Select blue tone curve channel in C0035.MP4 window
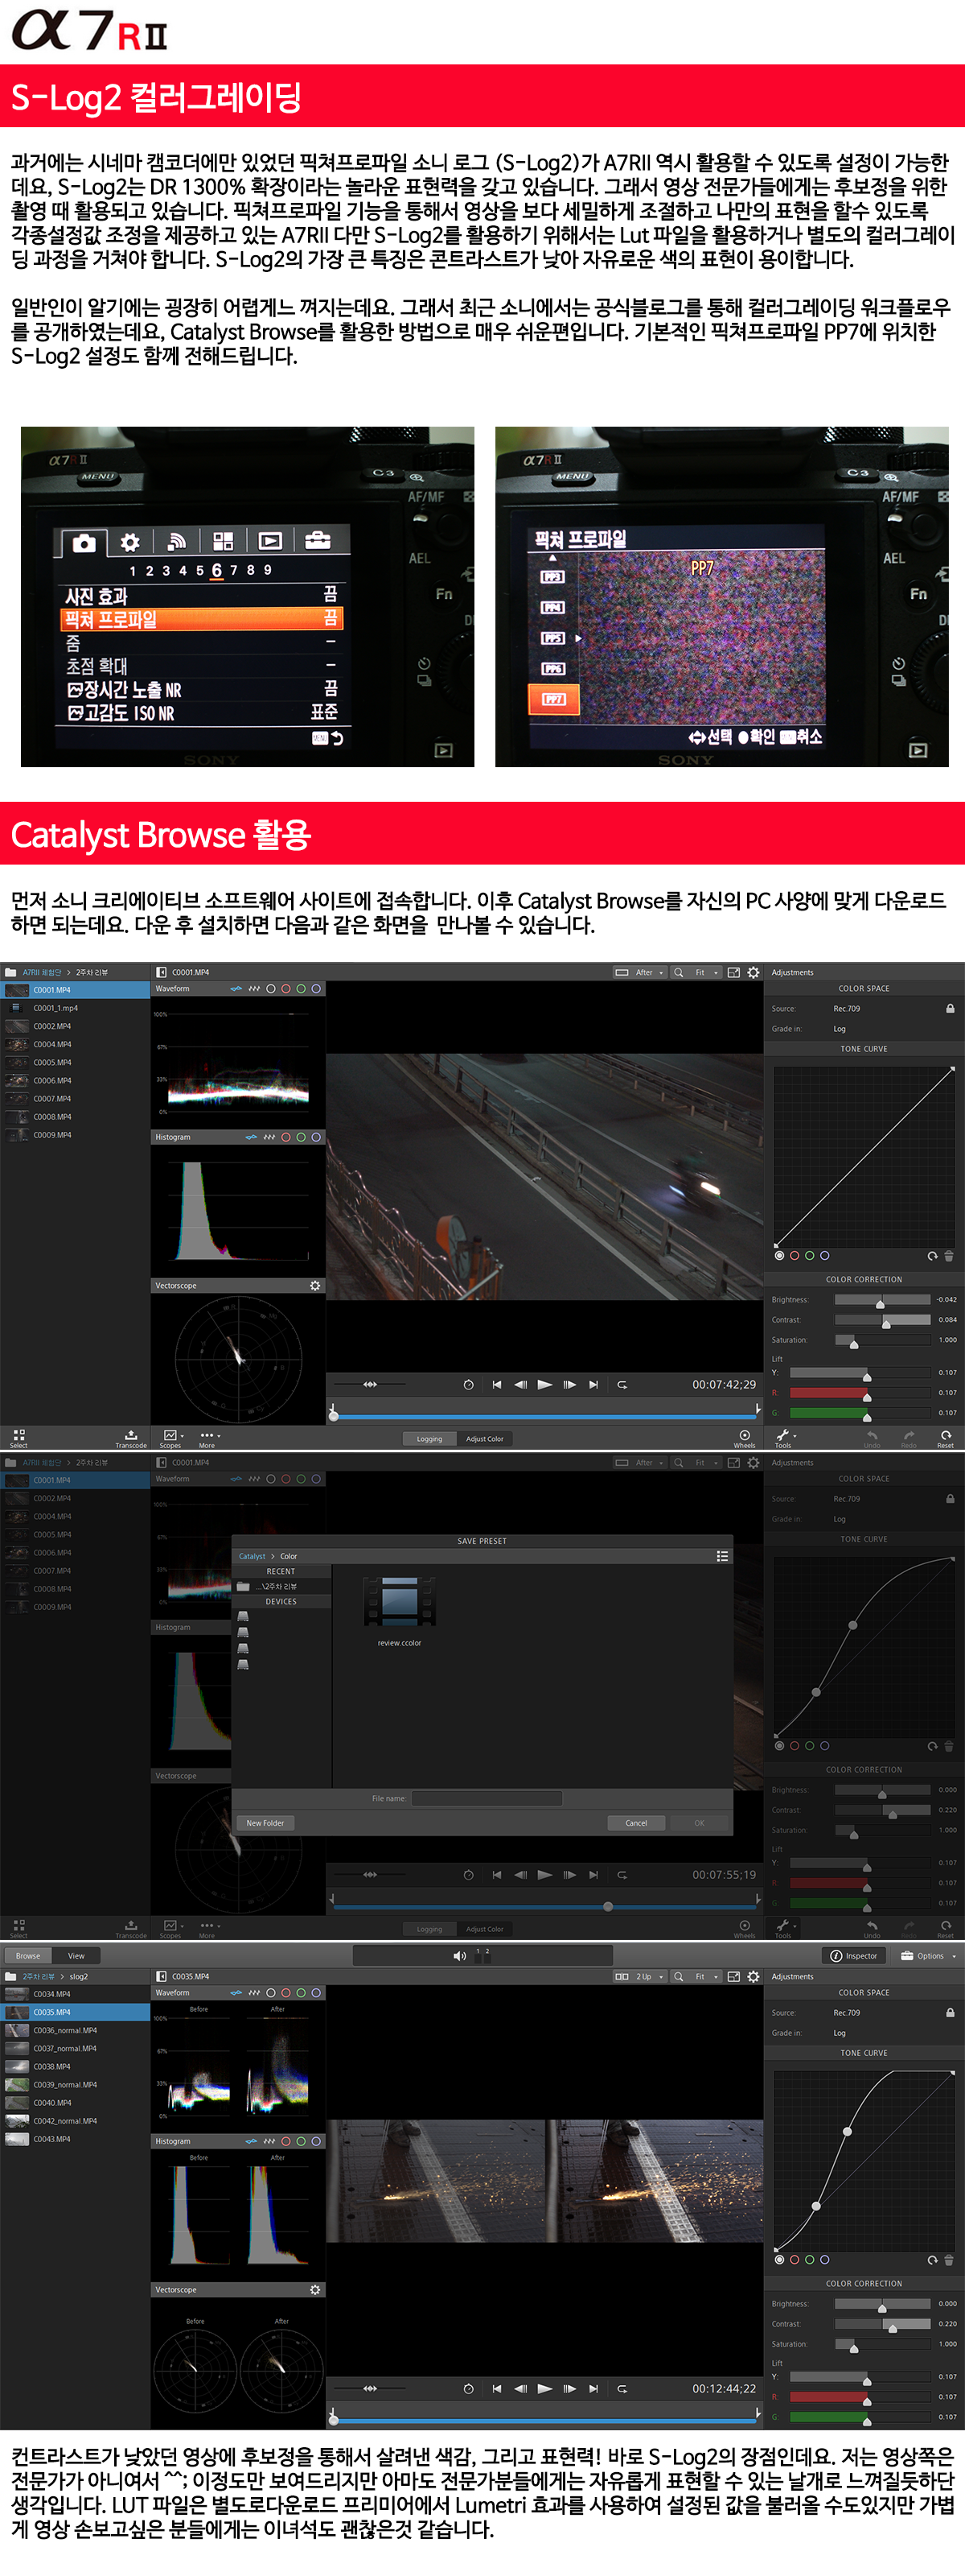The height and width of the screenshot is (2576, 965). click(824, 2259)
